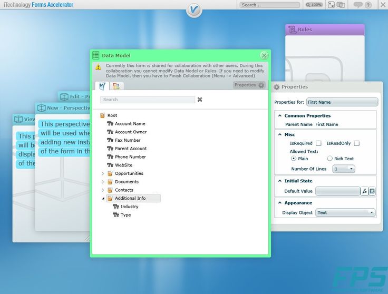Click the Properties panel gear icon
The width and height of the screenshot is (388, 294).
[277, 87]
